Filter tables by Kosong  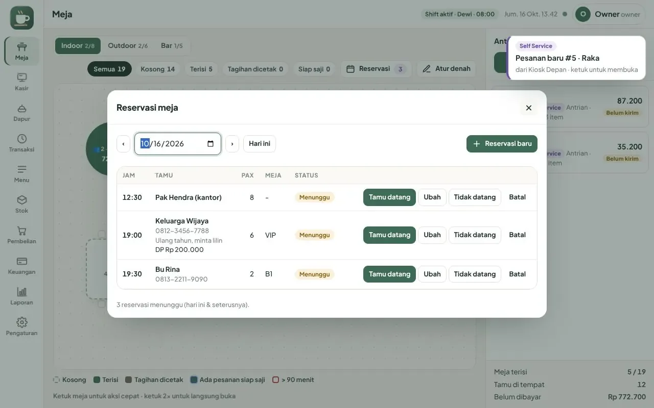click(157, 69)
